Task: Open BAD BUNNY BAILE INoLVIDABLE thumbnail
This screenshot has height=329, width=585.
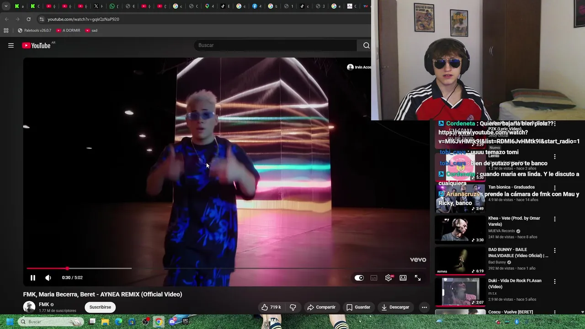Action: (x=460, y=261)
